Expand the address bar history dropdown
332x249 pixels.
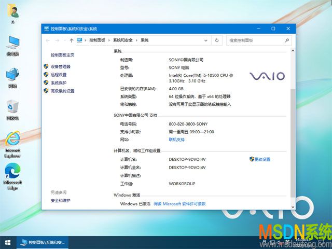(x=205, y=40)
